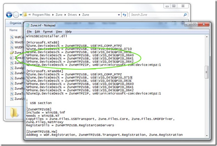Viewport: 217px width, 146px height.
Task: Click scroll down arrow in Notepad
Action: (x=207, y=136)
